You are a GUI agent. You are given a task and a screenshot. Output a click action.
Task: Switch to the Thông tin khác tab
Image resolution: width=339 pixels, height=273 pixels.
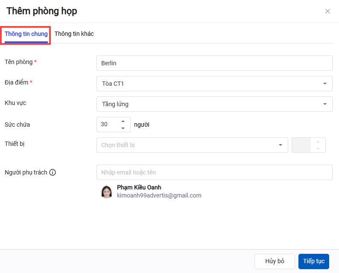point(74,34)
